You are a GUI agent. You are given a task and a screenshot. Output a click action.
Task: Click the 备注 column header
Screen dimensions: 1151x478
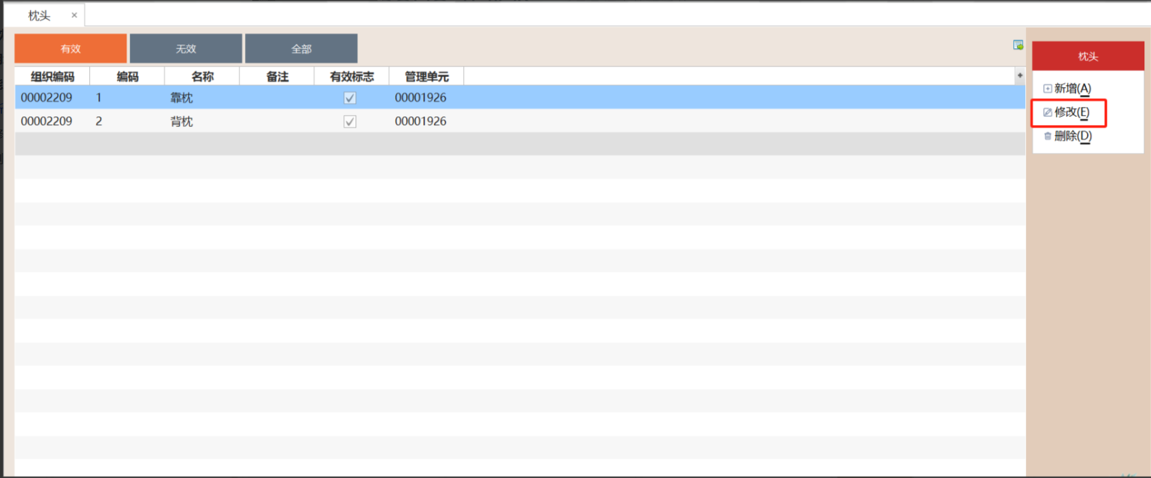click(277, 76)
